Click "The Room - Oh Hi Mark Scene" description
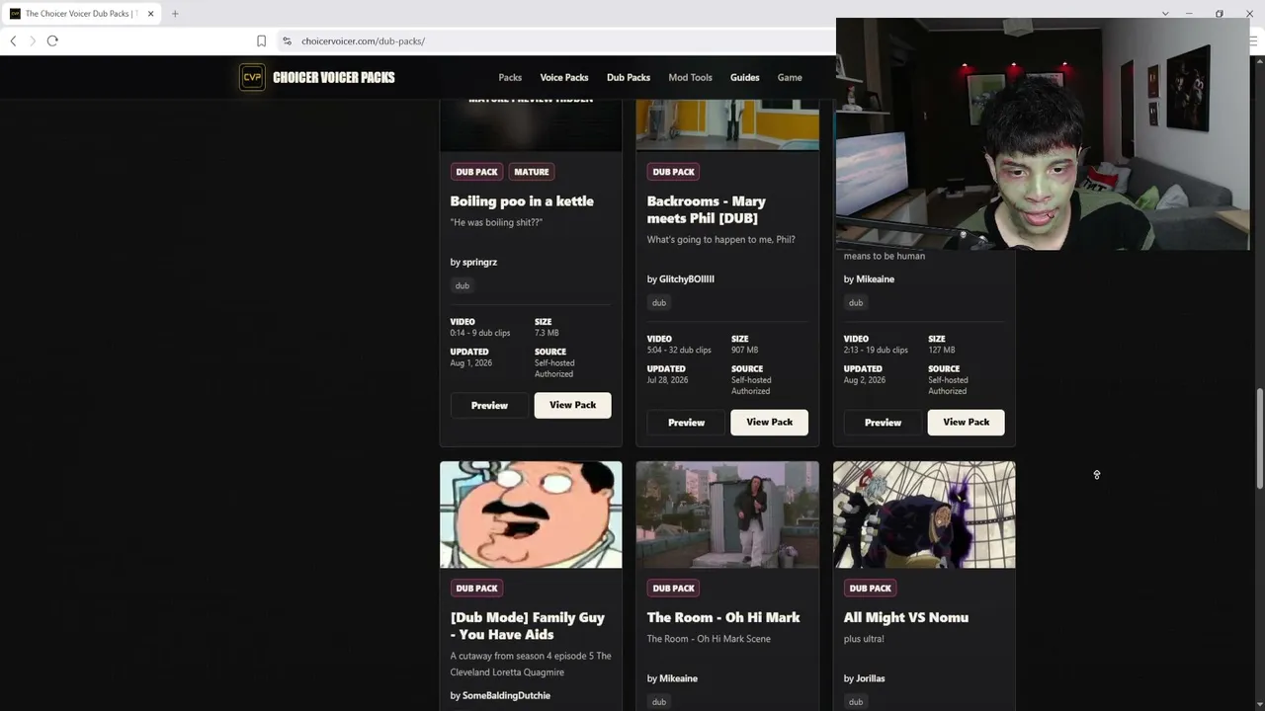 [x=709, y=639]
